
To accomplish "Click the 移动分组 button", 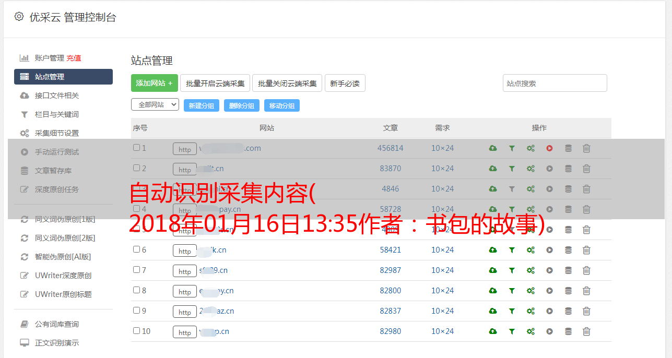I will (282, 105).
